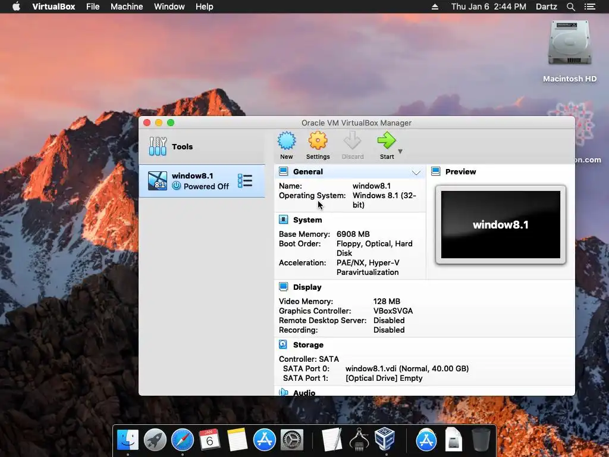Open System Preferences from the Dock

(x=291, y=440)
